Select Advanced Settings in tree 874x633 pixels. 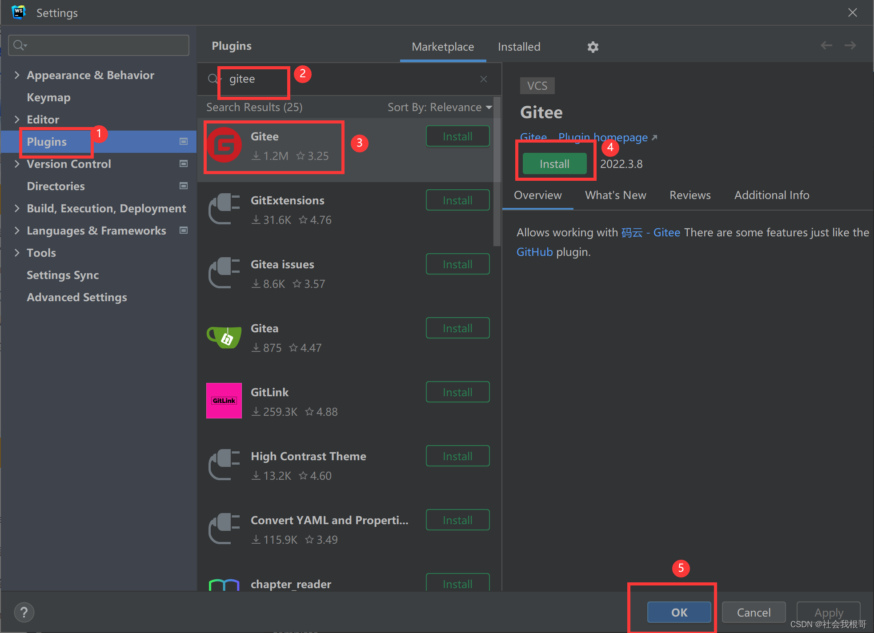pos(77,297)
